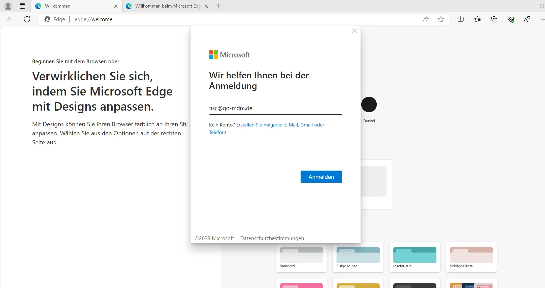Viewport: 545px width, 288px height.
Task: Select the Dunkel dark color swatch
Action: [369, 104]
